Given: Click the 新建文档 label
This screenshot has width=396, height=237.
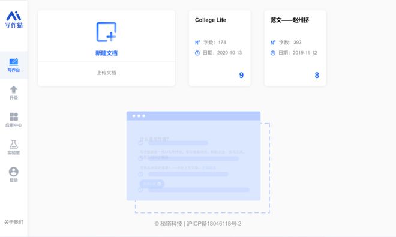Looking at the screenshot, I should [106, 53].
